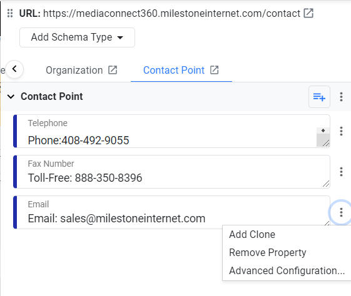Choose Add Clone from the menu
The width and height of the screenshot is (351, 296).
(x=252, y=234)
